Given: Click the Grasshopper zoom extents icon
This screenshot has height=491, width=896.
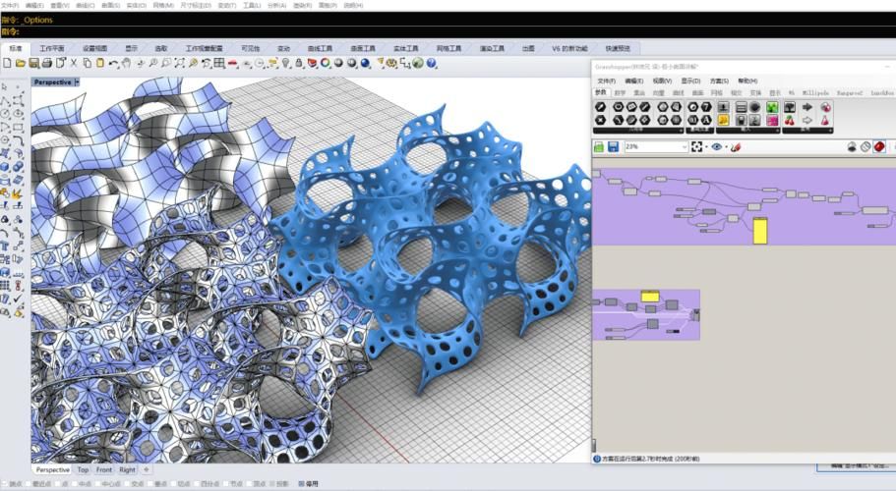Looking at the screenshot, I should [x=697, y=146].
